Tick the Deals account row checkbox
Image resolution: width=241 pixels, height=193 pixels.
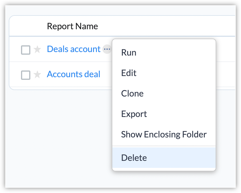26,50
